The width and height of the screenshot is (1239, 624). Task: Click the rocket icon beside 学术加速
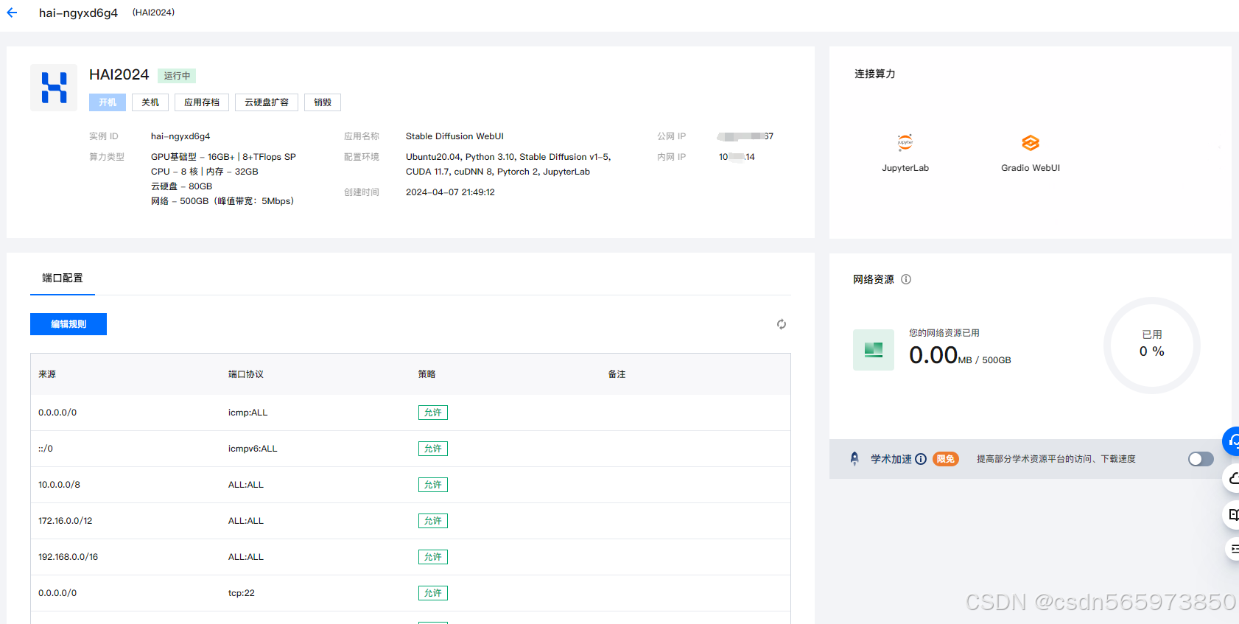(x=854, y=459)
